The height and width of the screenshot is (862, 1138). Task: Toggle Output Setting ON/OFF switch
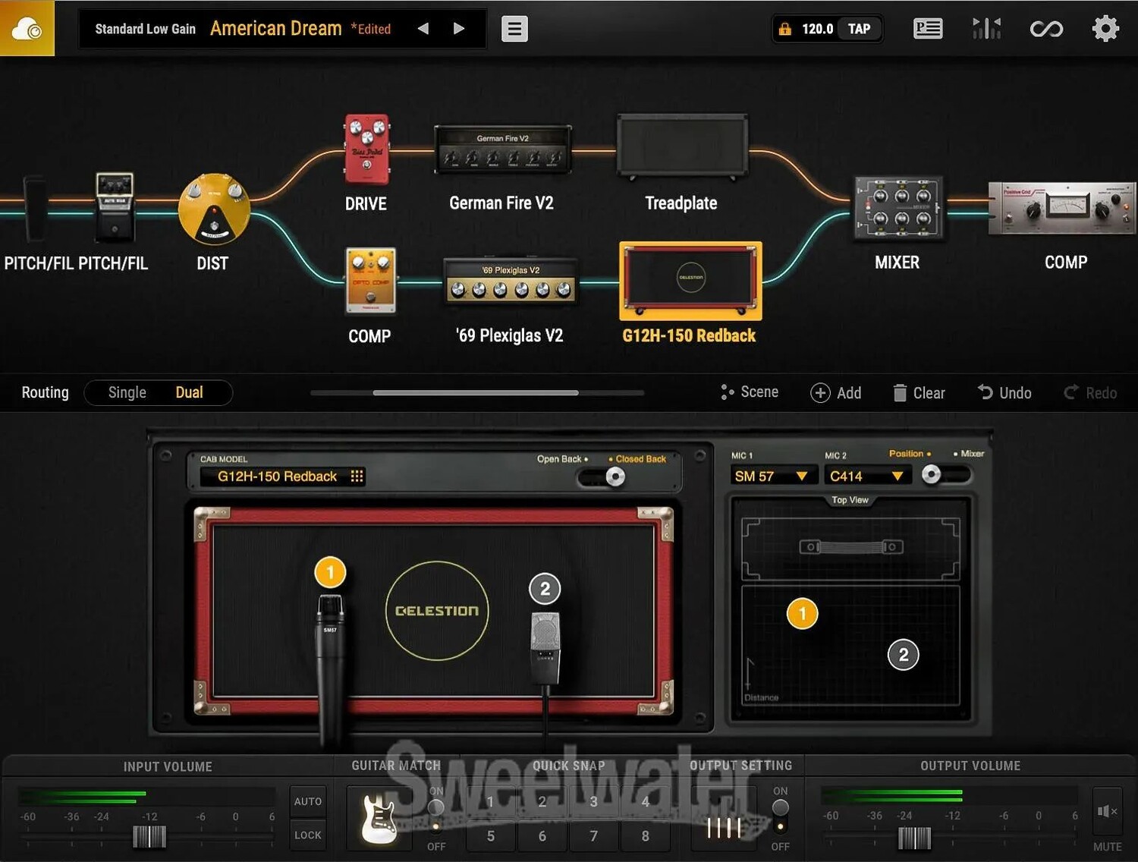(x=780, y=816)
